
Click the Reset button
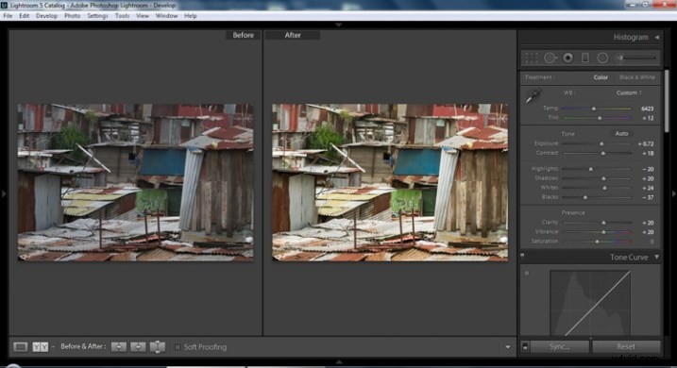(x=626, y=346)
